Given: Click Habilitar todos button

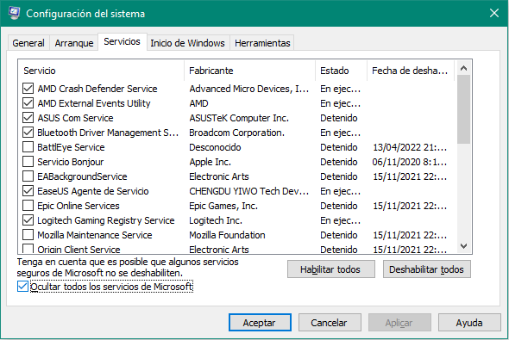Looking at the screenshot, I should coord(330,269).
